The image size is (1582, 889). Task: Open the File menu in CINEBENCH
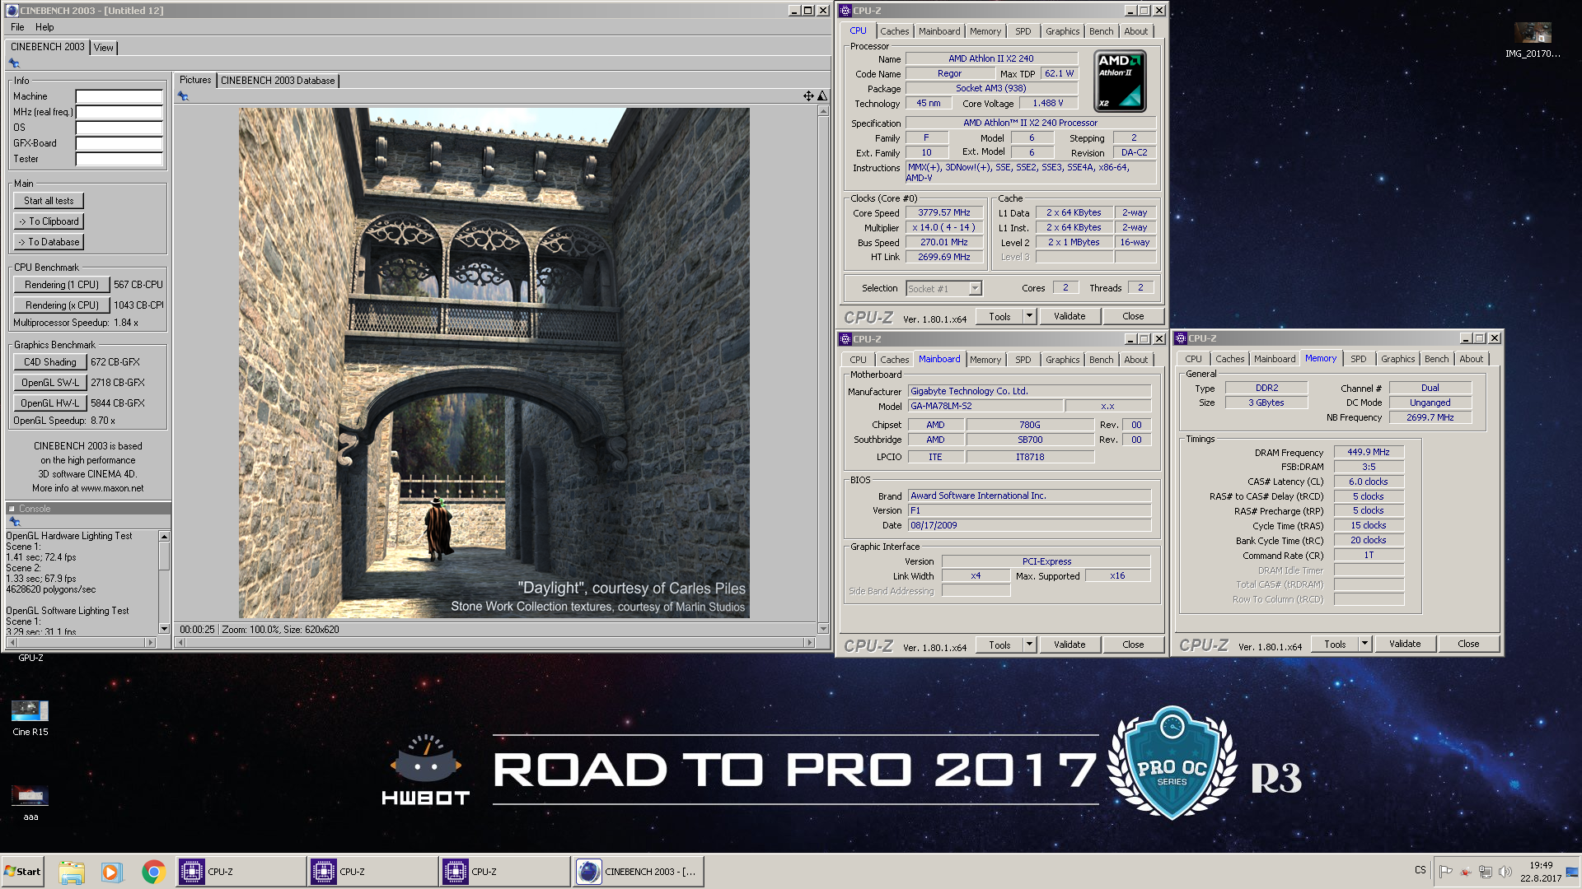(17, 27)
